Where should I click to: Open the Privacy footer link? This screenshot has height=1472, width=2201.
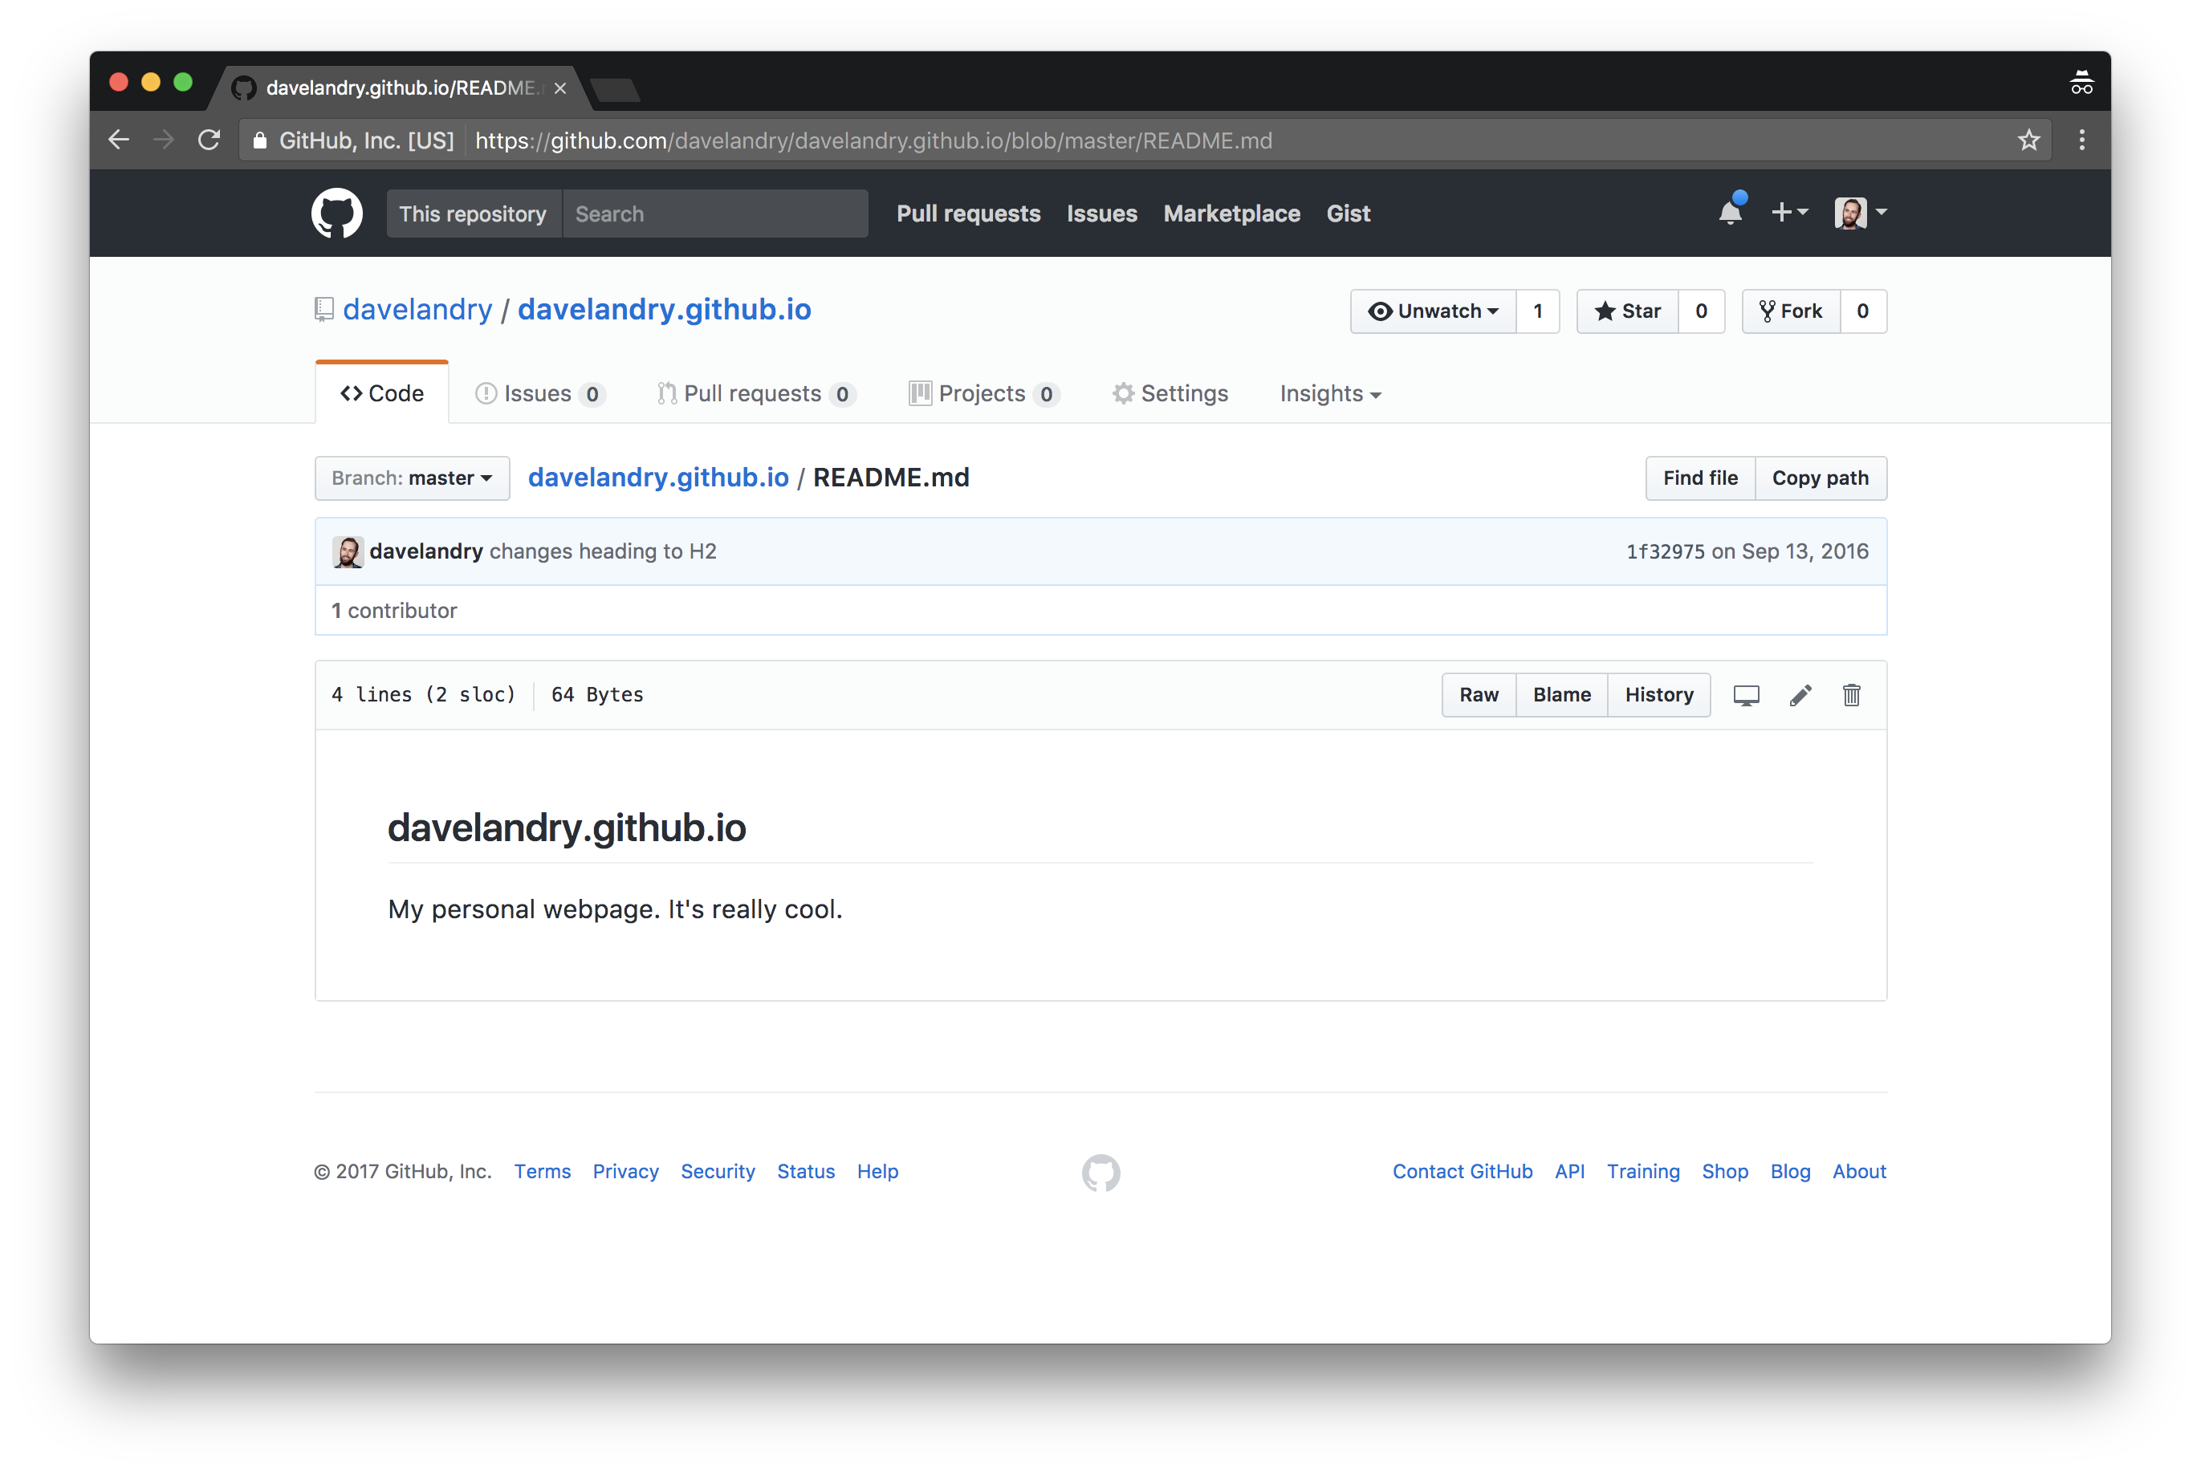pyautogui.click(x=626, y=1172)
